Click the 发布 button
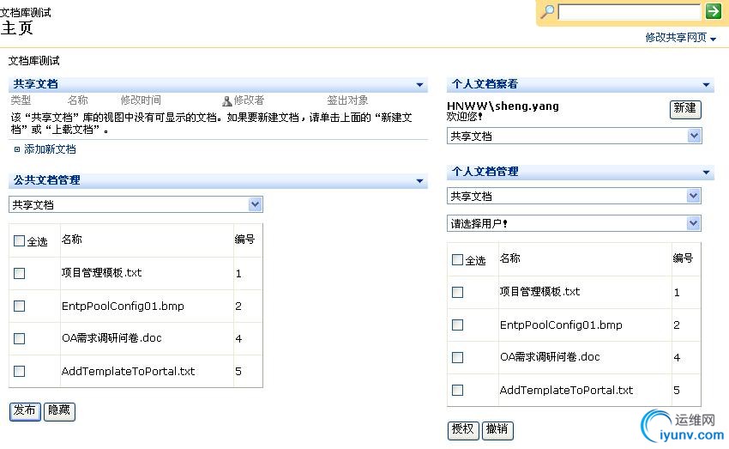Image resolution: width=729 pixels, height=449 pixels. pyautogui.click(x=25, y=411)
